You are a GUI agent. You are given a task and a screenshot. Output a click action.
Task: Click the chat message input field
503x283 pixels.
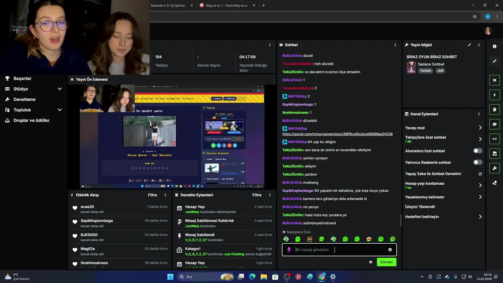click(x=339, y=250)
